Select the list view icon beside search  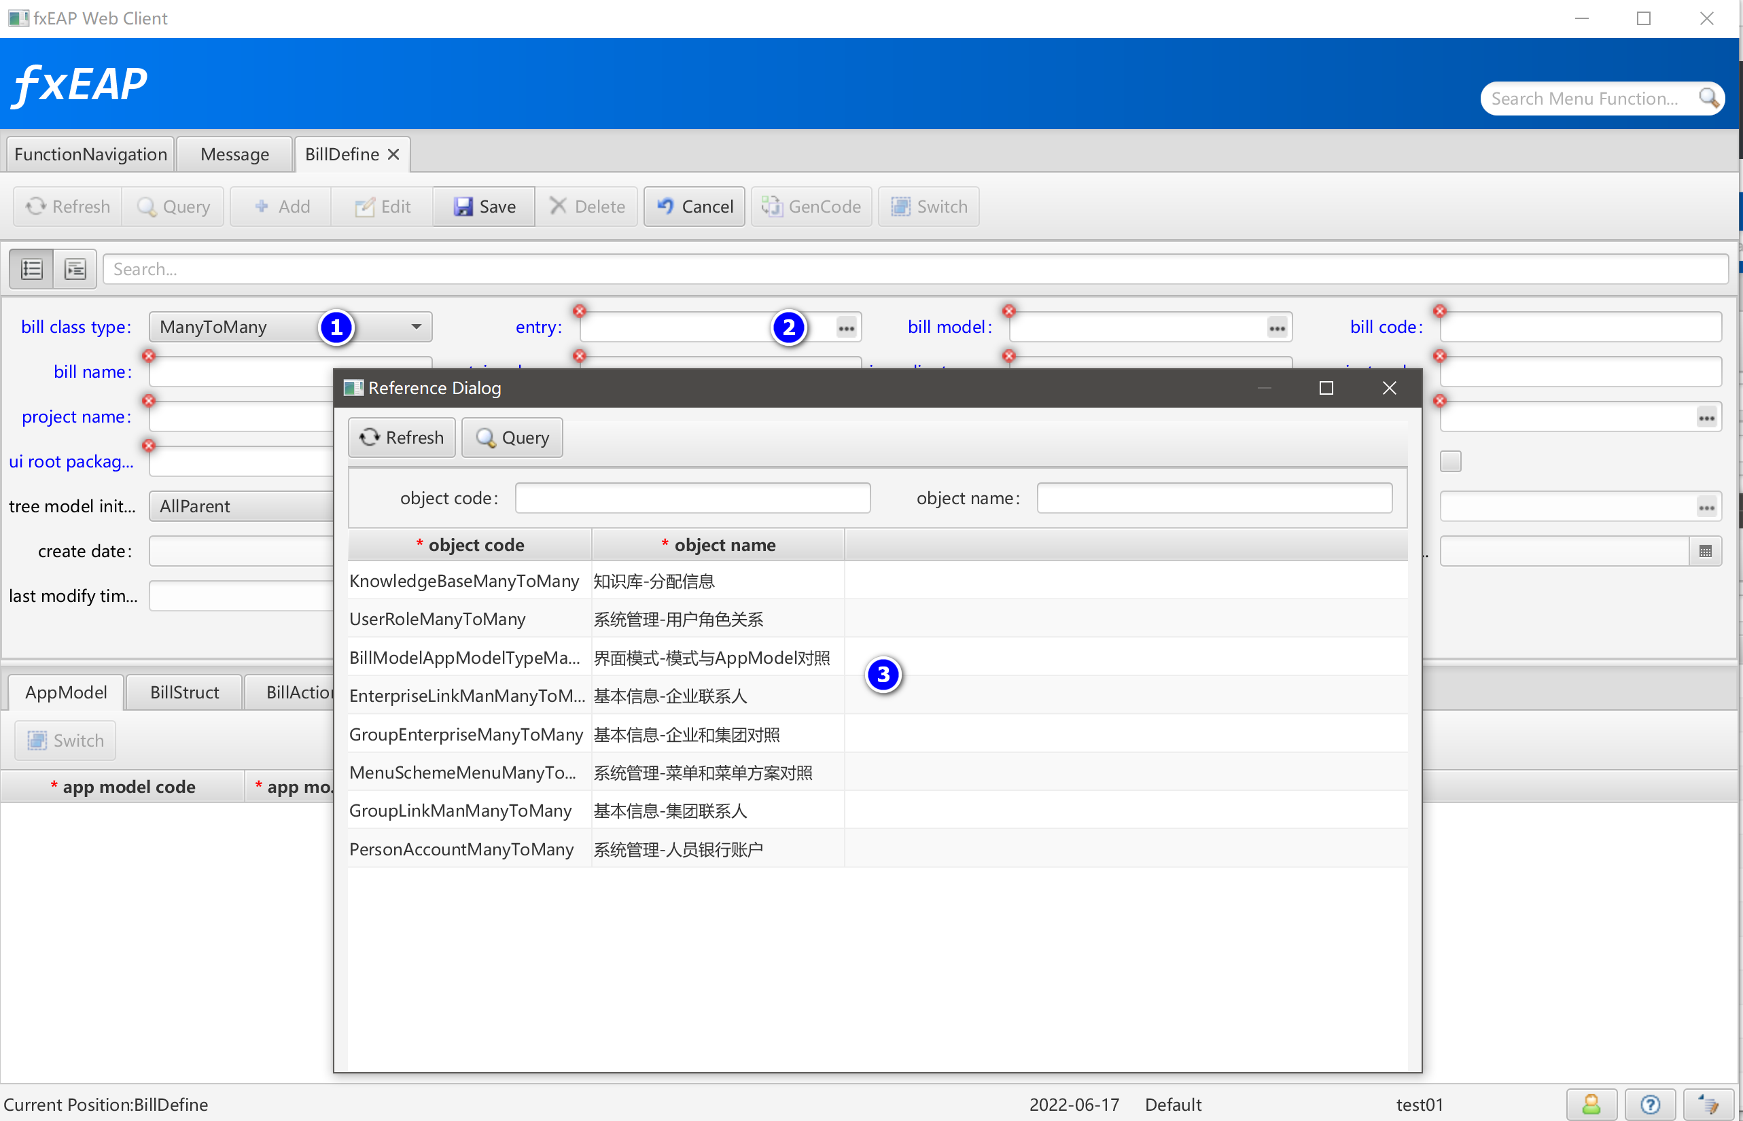pyautogui.click(x=31, y=269)
